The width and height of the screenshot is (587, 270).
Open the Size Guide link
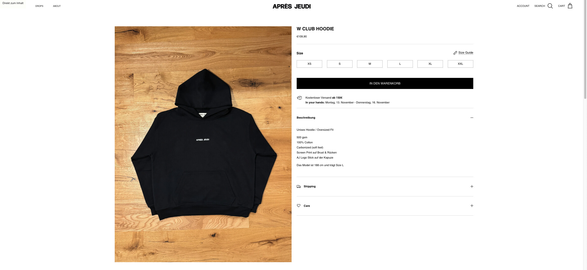coord(466,53)
